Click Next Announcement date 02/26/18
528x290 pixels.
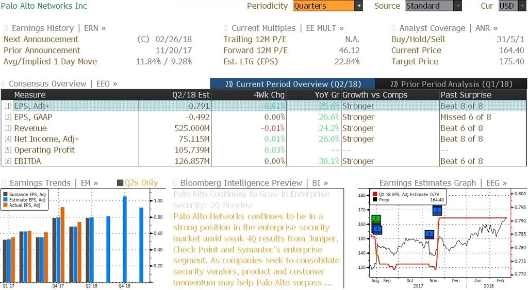[x=173, y=39]
